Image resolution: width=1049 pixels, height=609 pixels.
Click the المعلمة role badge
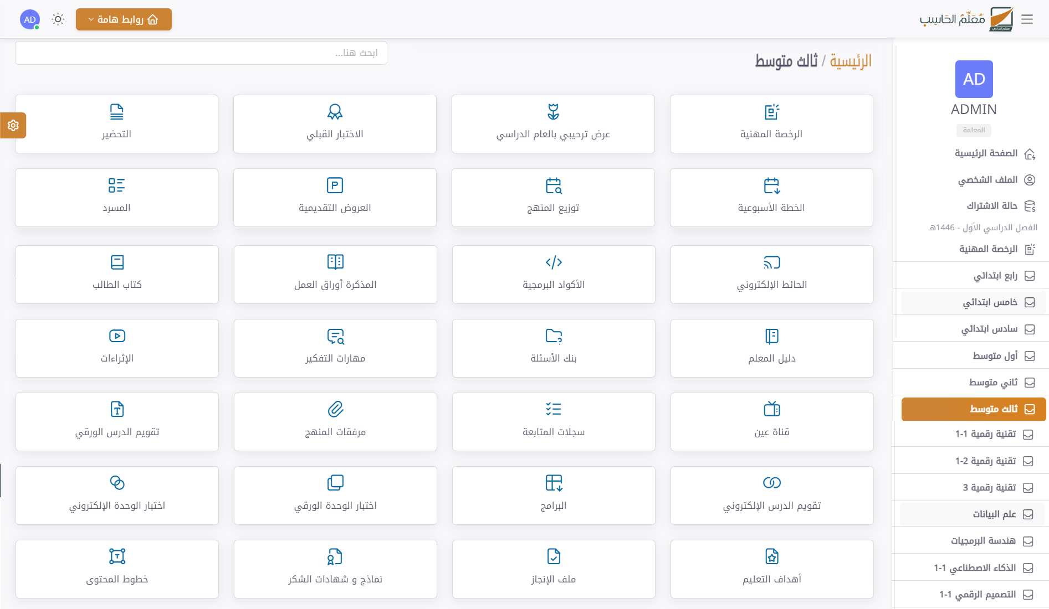(974, 130)
